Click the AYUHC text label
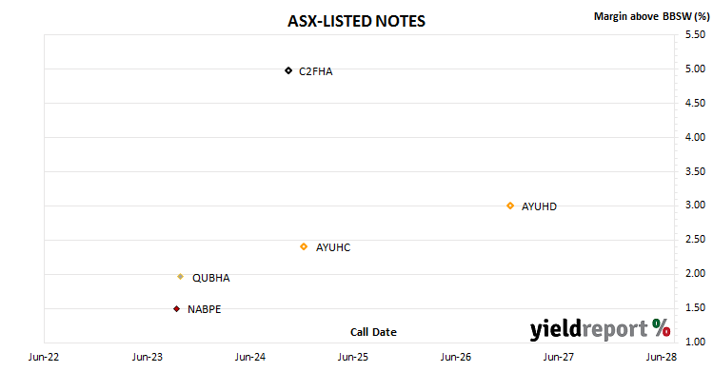 (x=333, y=247)
